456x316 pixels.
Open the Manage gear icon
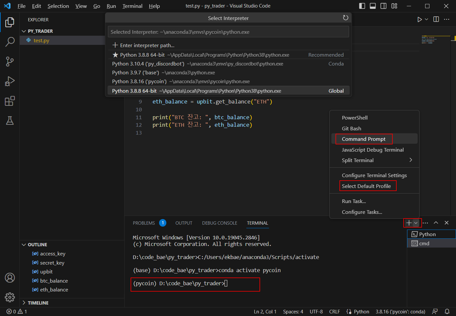click(10, 297)
